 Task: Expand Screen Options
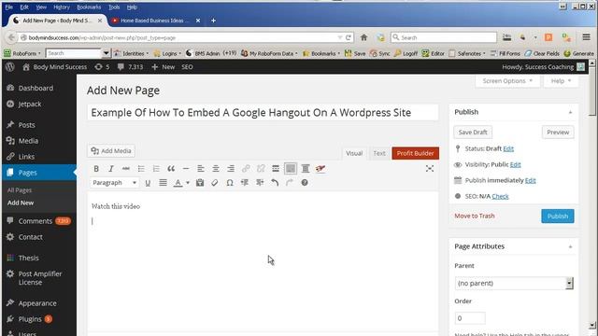pos(507,81)
